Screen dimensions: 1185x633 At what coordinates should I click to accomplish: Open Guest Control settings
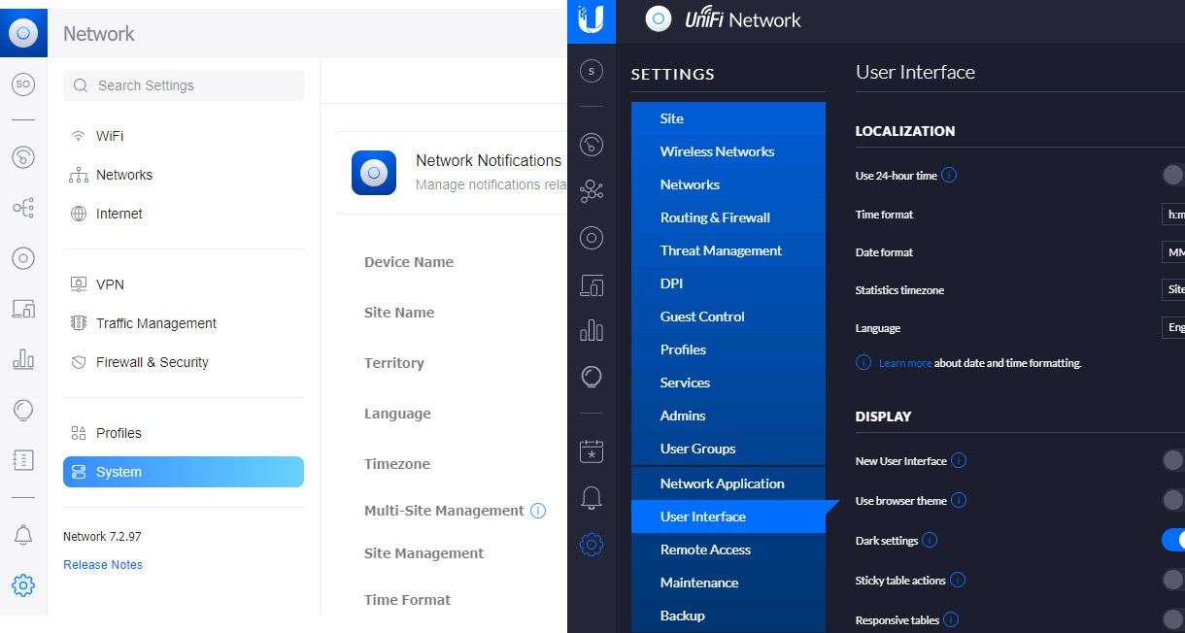728,316
